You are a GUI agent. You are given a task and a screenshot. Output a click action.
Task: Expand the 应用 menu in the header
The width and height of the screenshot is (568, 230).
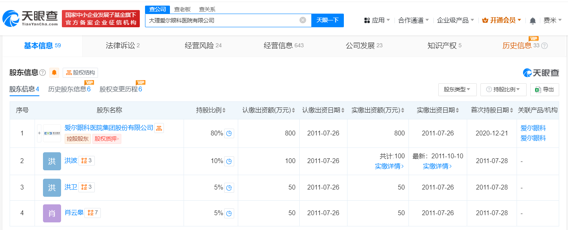[377, 20]
